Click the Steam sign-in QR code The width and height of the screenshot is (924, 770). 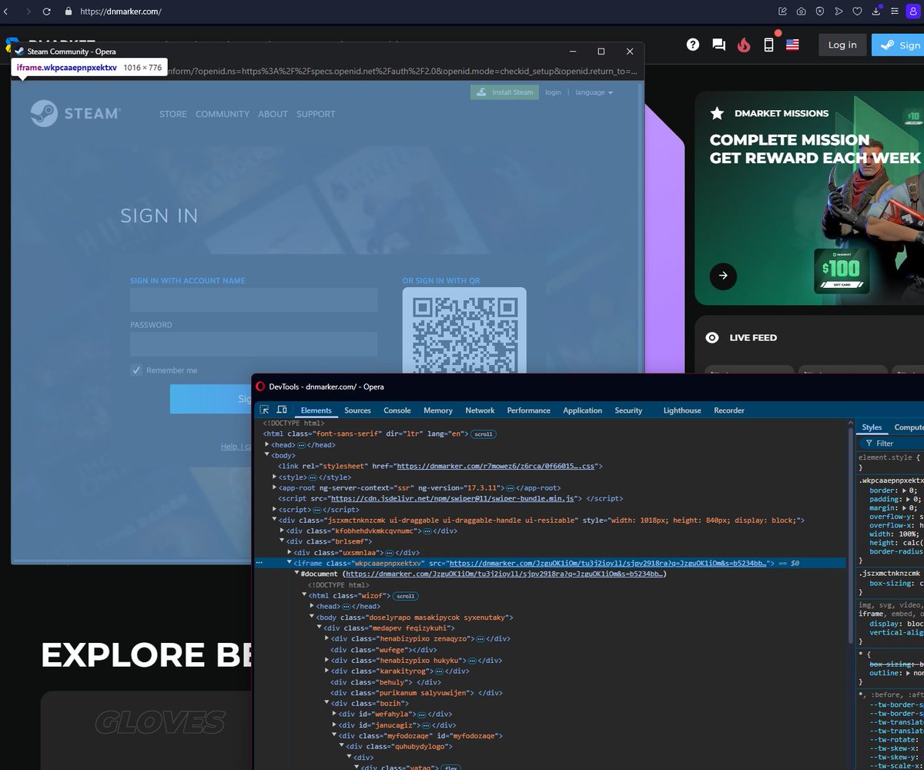464,333
